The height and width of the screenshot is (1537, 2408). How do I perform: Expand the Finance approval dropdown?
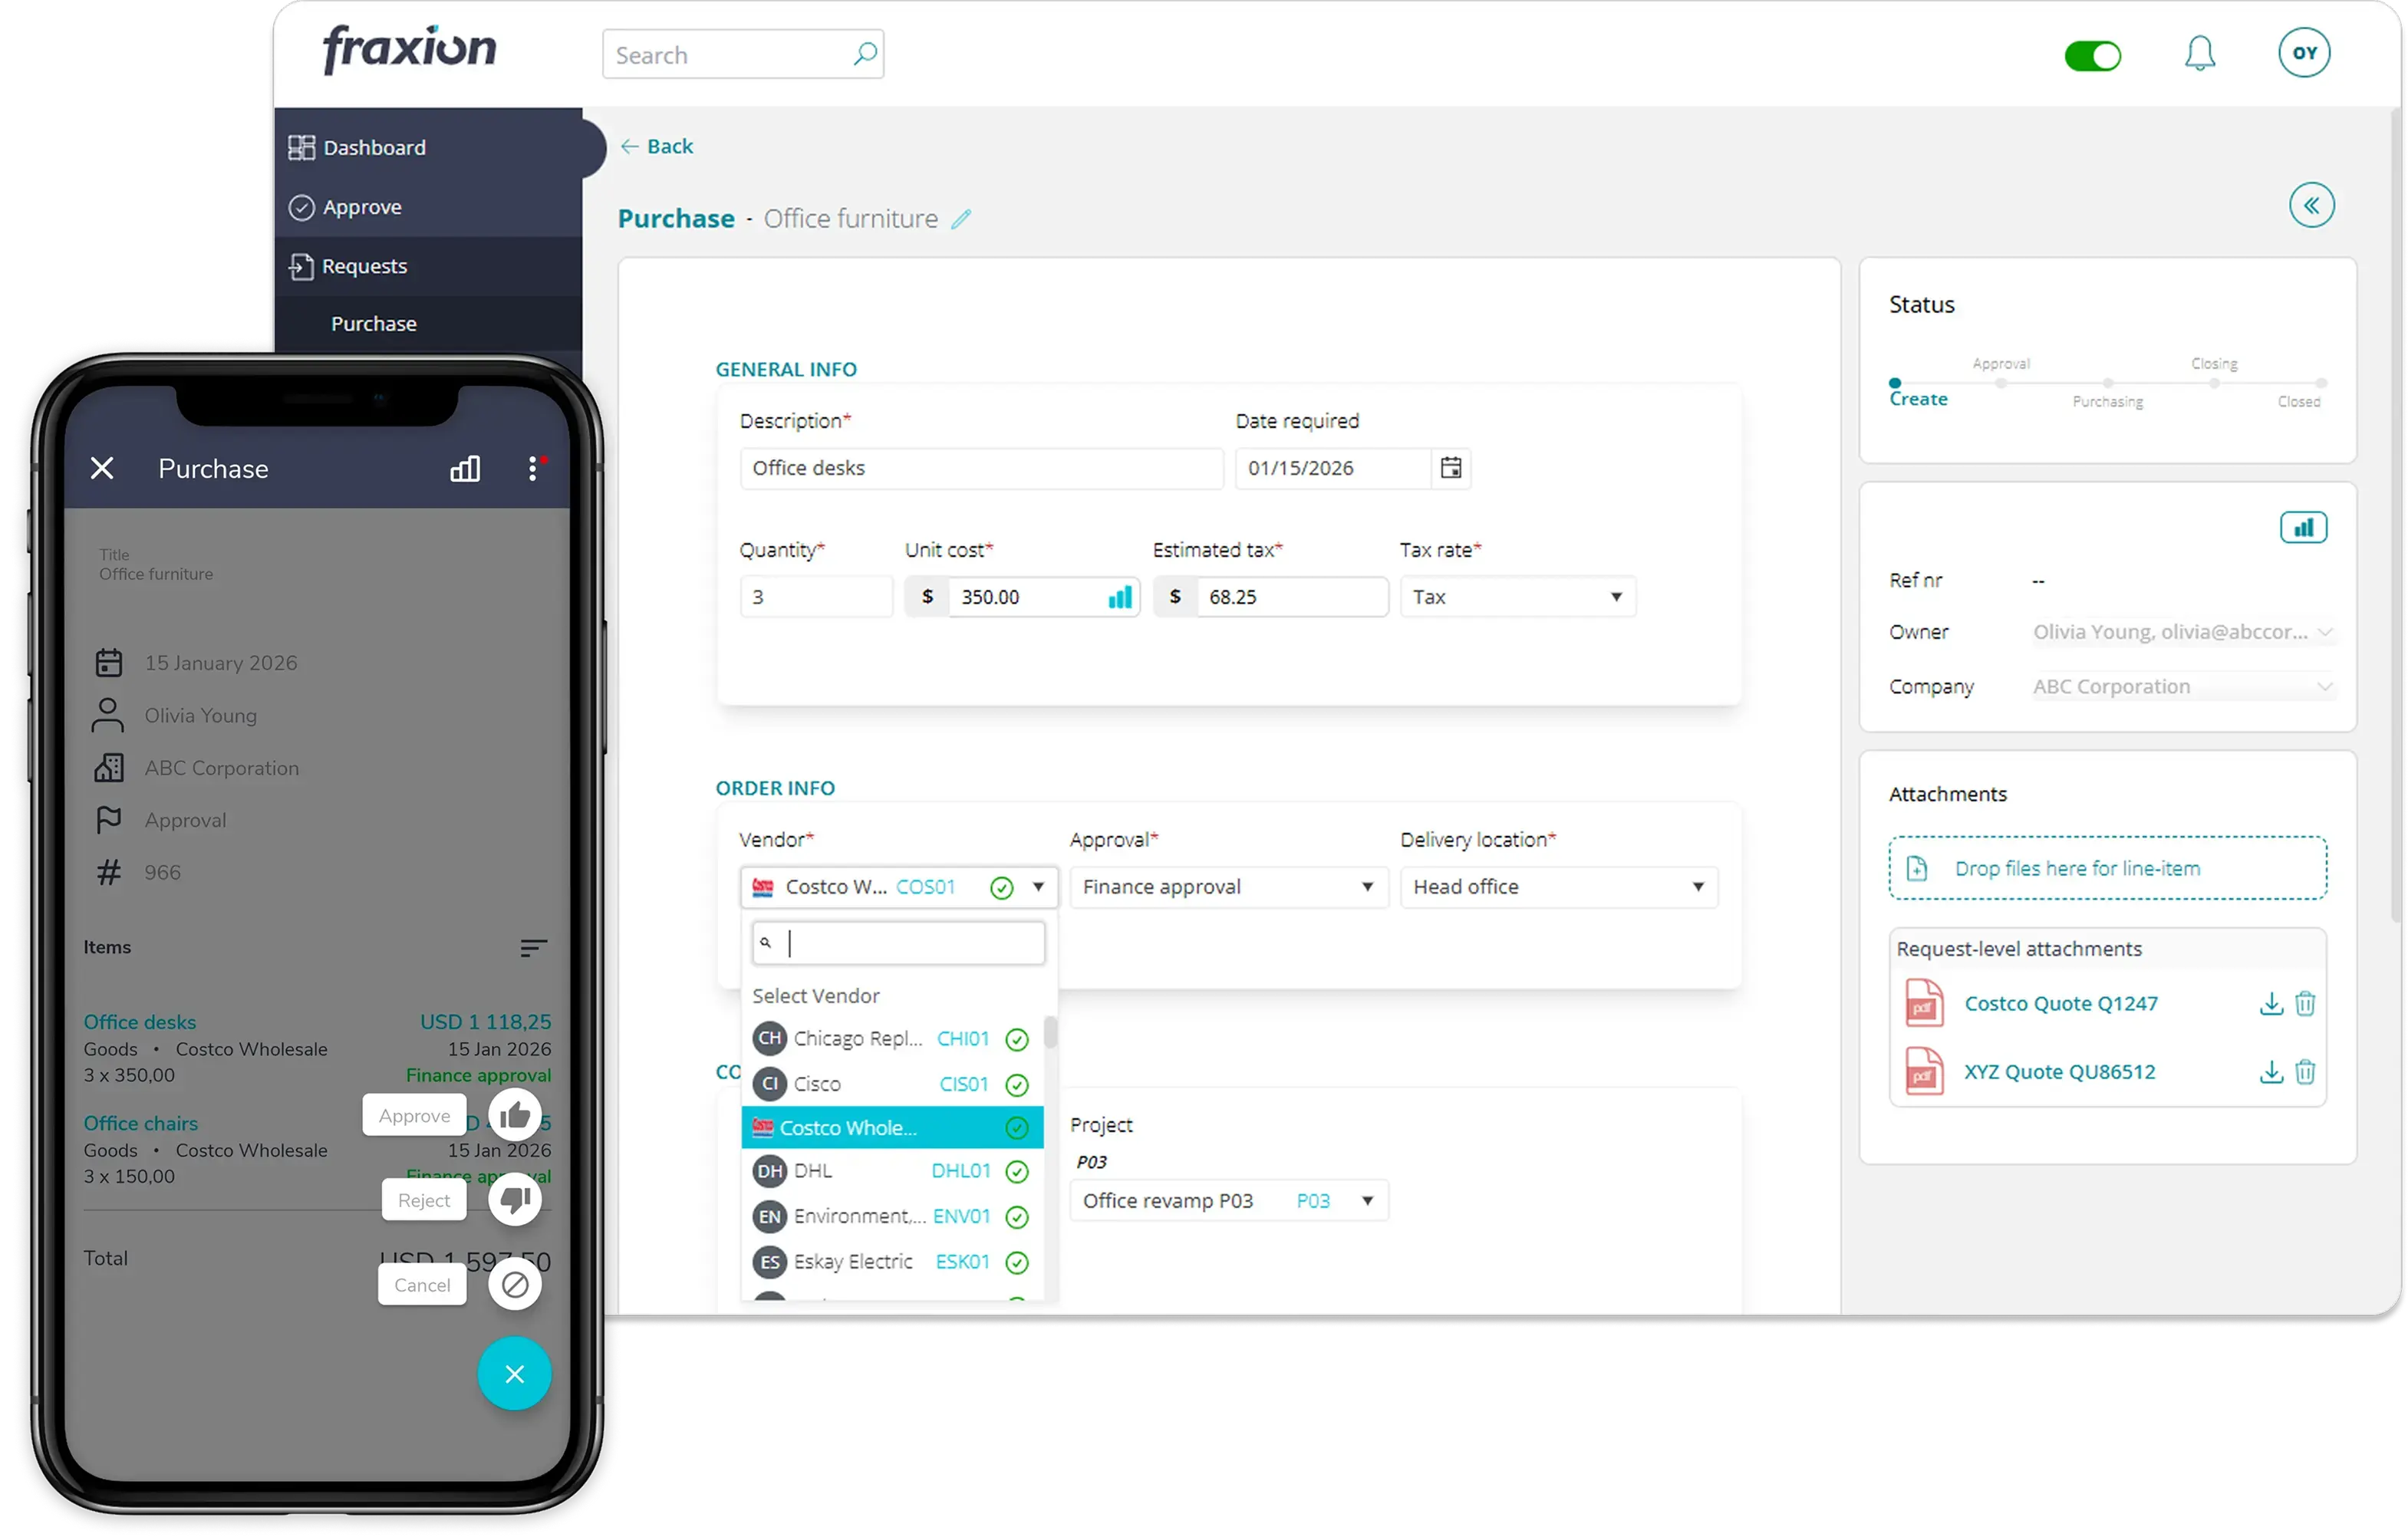tap(1228, 887)
